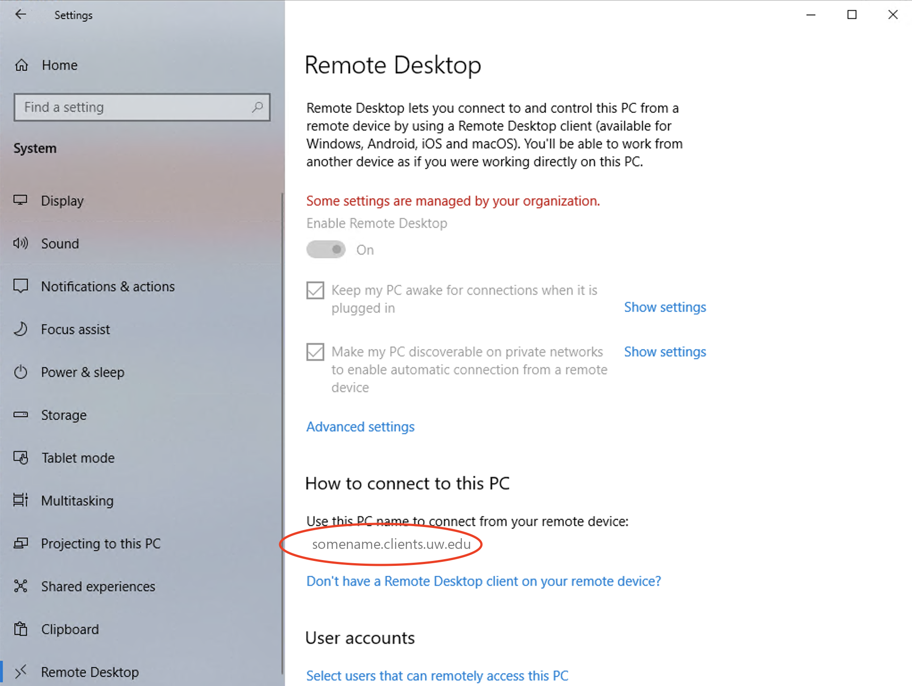
Task: Click Don't have a Remote Desktop client link
Action: (x=484, y=581)
